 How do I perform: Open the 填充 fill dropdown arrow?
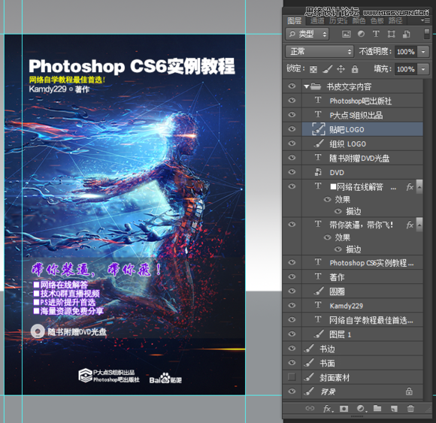(x=423, y=69)
